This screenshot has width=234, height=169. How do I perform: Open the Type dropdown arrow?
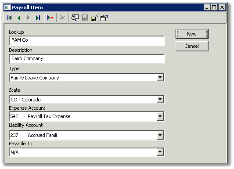point(160,77)
